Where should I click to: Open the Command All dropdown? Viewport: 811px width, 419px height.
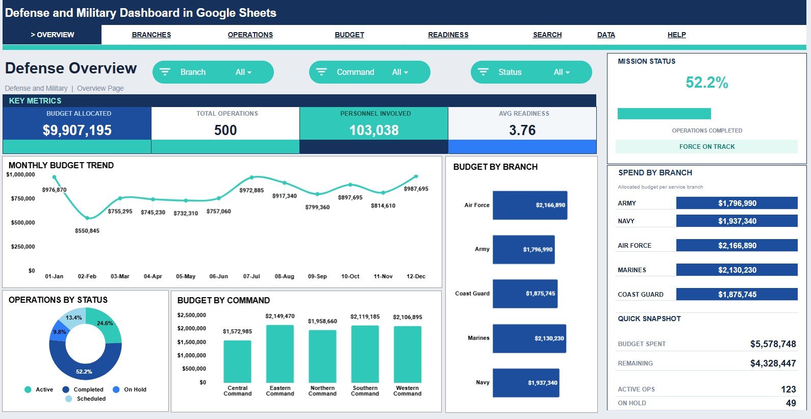(x=400, y=72)
